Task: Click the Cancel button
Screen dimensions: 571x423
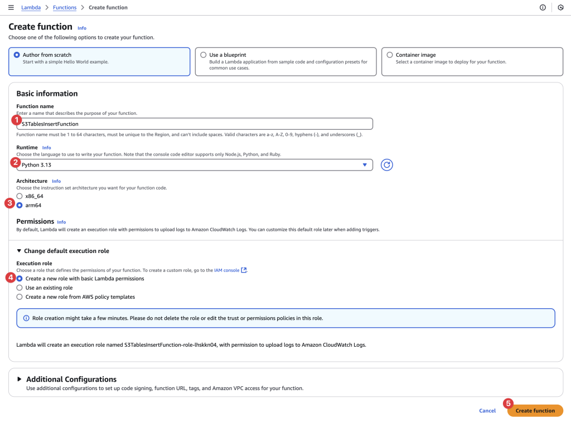Action: pyautogui.click(x=487, y=411)
